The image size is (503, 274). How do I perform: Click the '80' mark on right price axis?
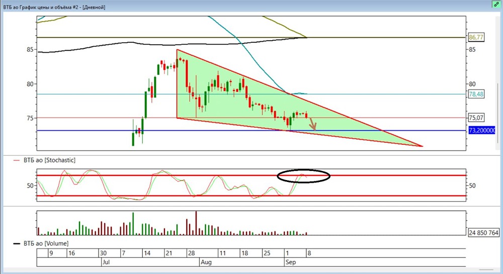click(472, 84)
